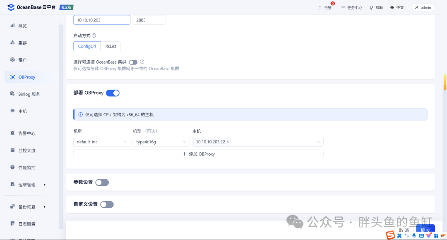Open the 中文 language selector
Screen dimensions: 447x240
pyautogui.click(x=397, y=8)
